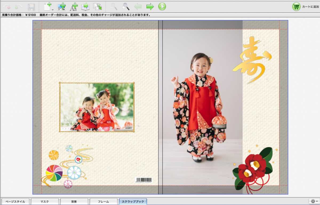Viewport: 320px width, 205px height.
Task: Click the pages icon with green arrow
Action: 97,7
